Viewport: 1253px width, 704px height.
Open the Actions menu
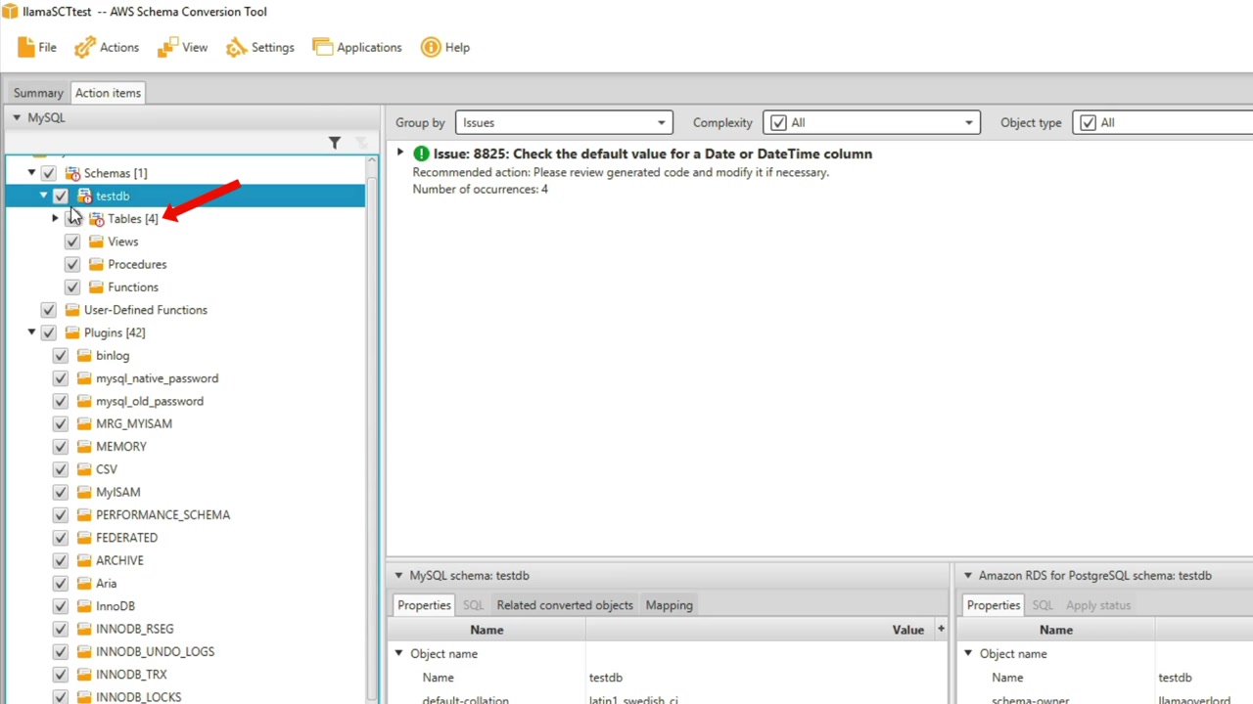pyautogui.click(x=107, y=47)
